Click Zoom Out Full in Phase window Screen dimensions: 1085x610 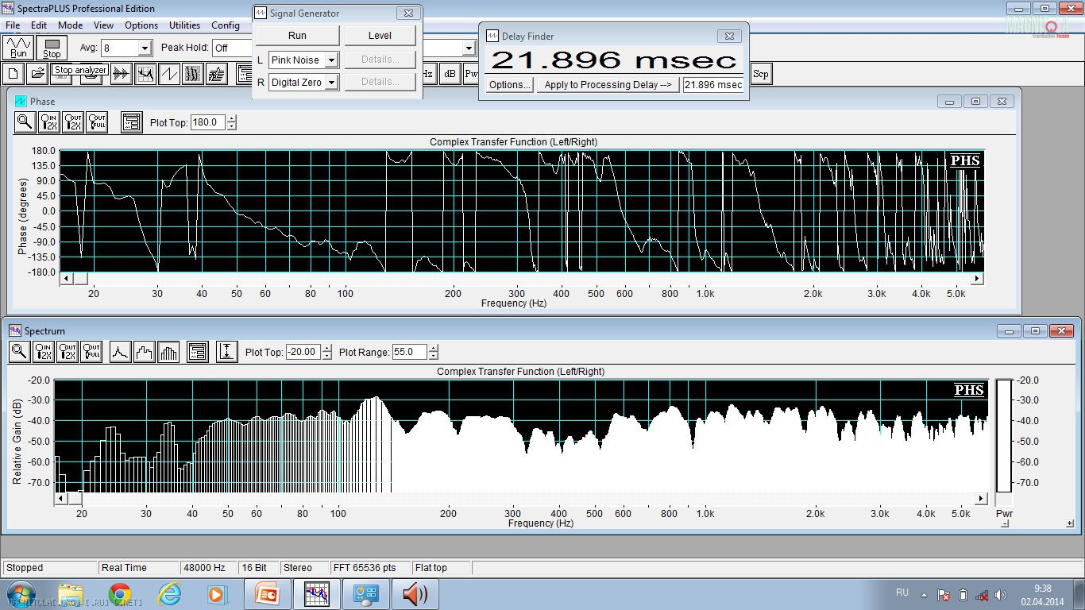click(x=97, y=122)
